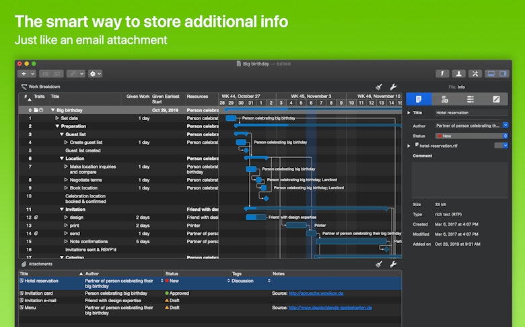Select the file Info inspector tab
This screenshot has height=327, width=525.
419,99
